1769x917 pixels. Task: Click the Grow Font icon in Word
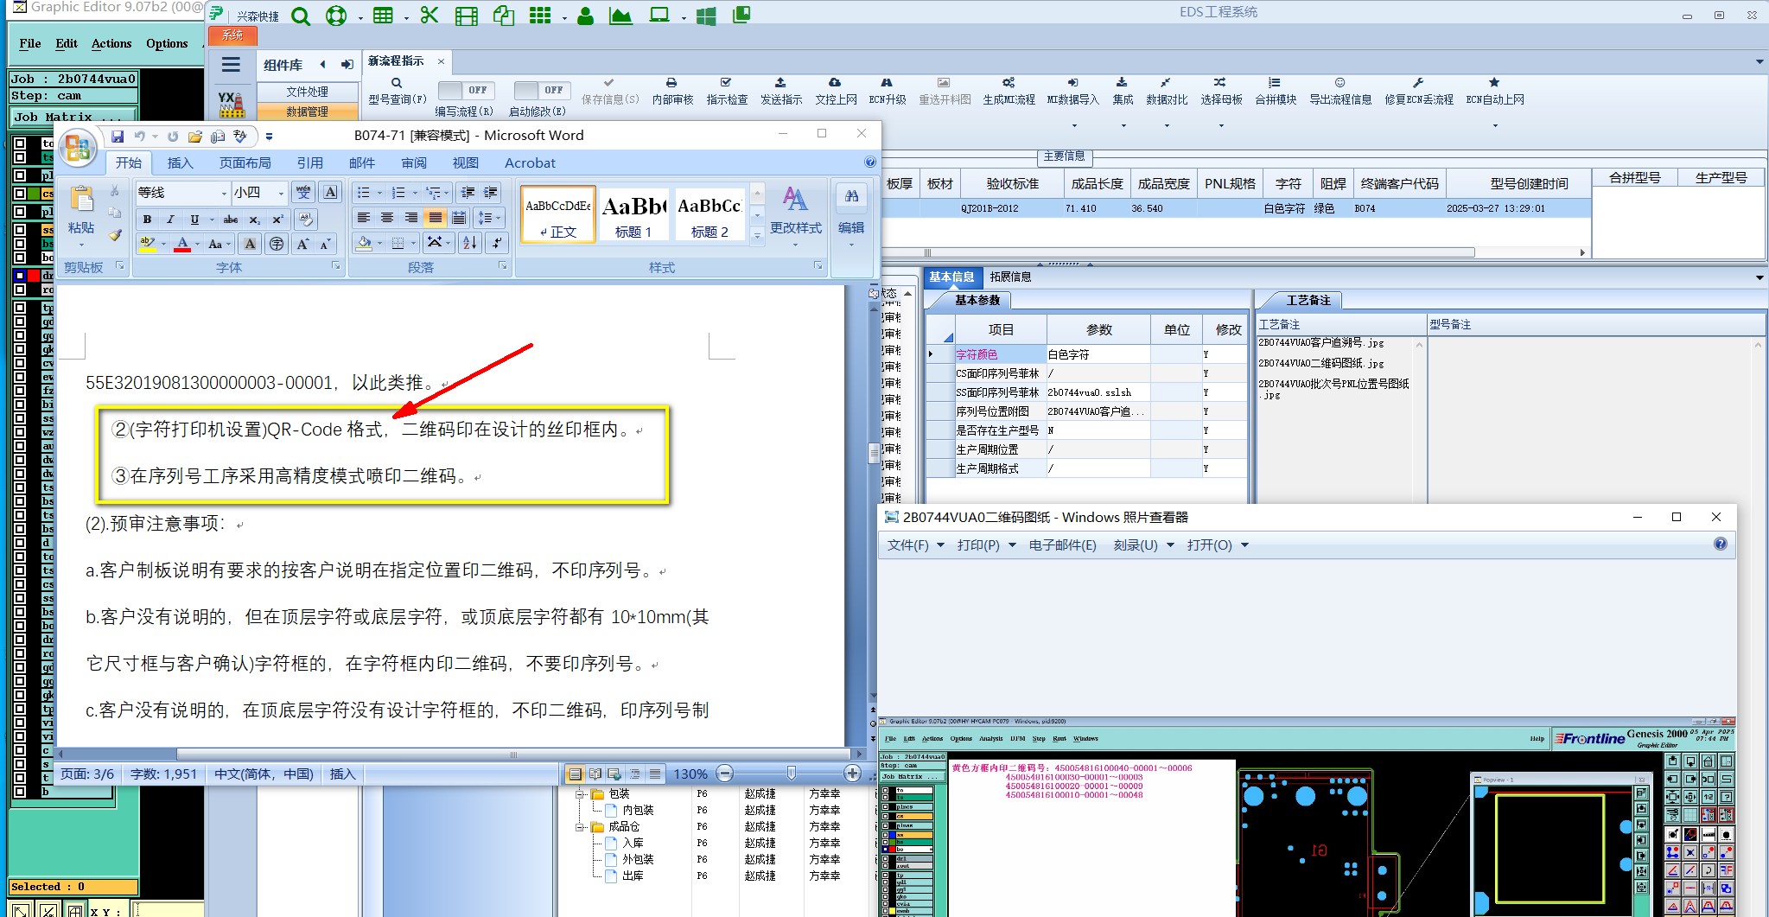coord(302,244)
